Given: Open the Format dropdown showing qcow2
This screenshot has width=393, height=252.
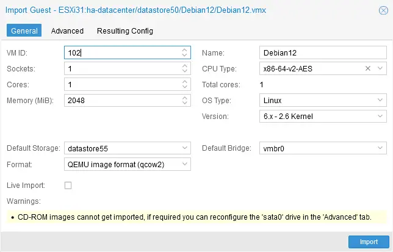Looking at the screenshot, I should pyautogui.click(x=185, y=164).
